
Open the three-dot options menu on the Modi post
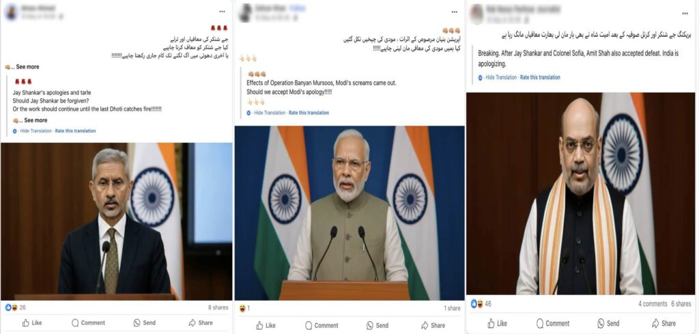coord(454,12)
